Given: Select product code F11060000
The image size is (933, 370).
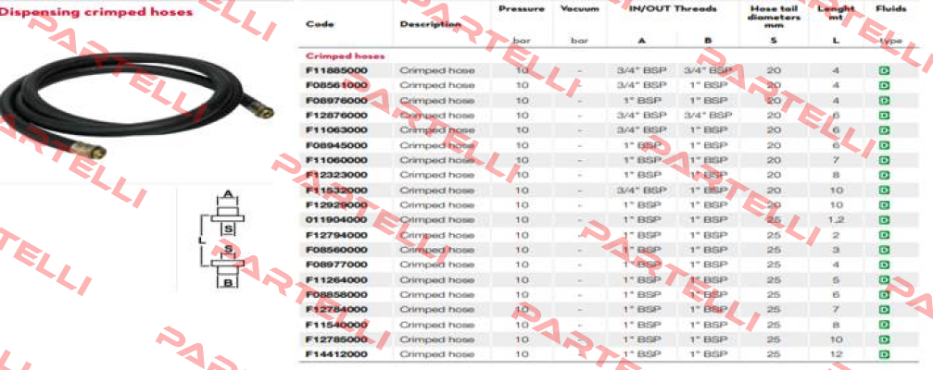Looking at the screenshot, I should 336,160.
